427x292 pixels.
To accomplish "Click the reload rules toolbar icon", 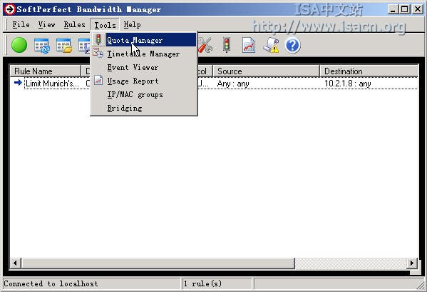I will tap(41, 45).
